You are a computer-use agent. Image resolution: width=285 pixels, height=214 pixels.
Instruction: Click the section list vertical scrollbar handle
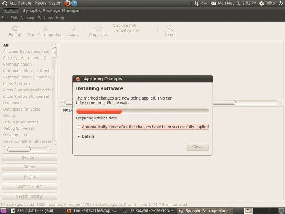point(55,52)
